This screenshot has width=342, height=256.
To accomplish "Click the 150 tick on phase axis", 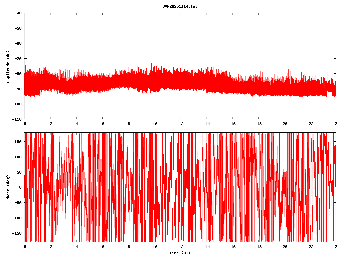I will (x=18, y=142).
